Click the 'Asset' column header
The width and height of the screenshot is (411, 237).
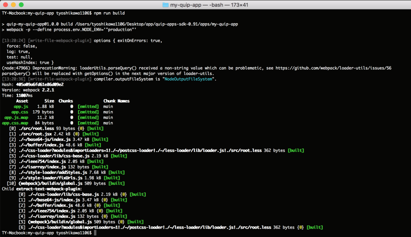pyautogui.click(x=22, y=101)
